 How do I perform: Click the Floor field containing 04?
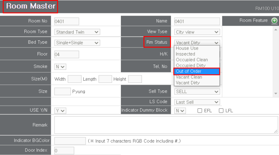66,55
